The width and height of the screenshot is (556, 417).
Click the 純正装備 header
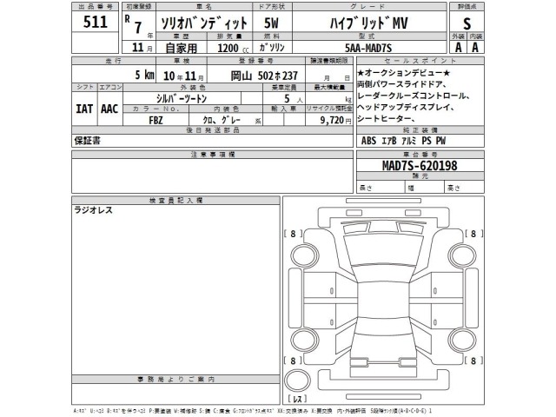(x=420, y=130)
